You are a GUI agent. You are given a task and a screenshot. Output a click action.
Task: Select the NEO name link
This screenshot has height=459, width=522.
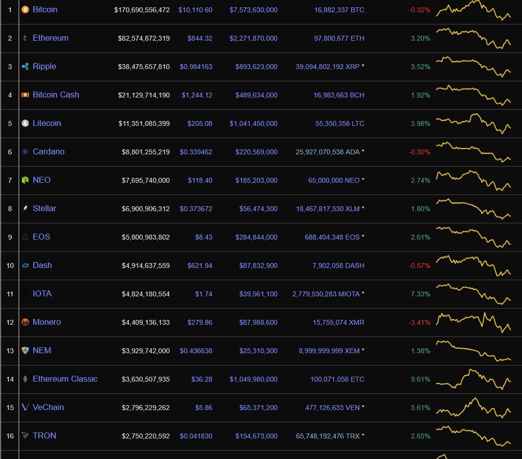pyautogui.click(x=42, y=180)
